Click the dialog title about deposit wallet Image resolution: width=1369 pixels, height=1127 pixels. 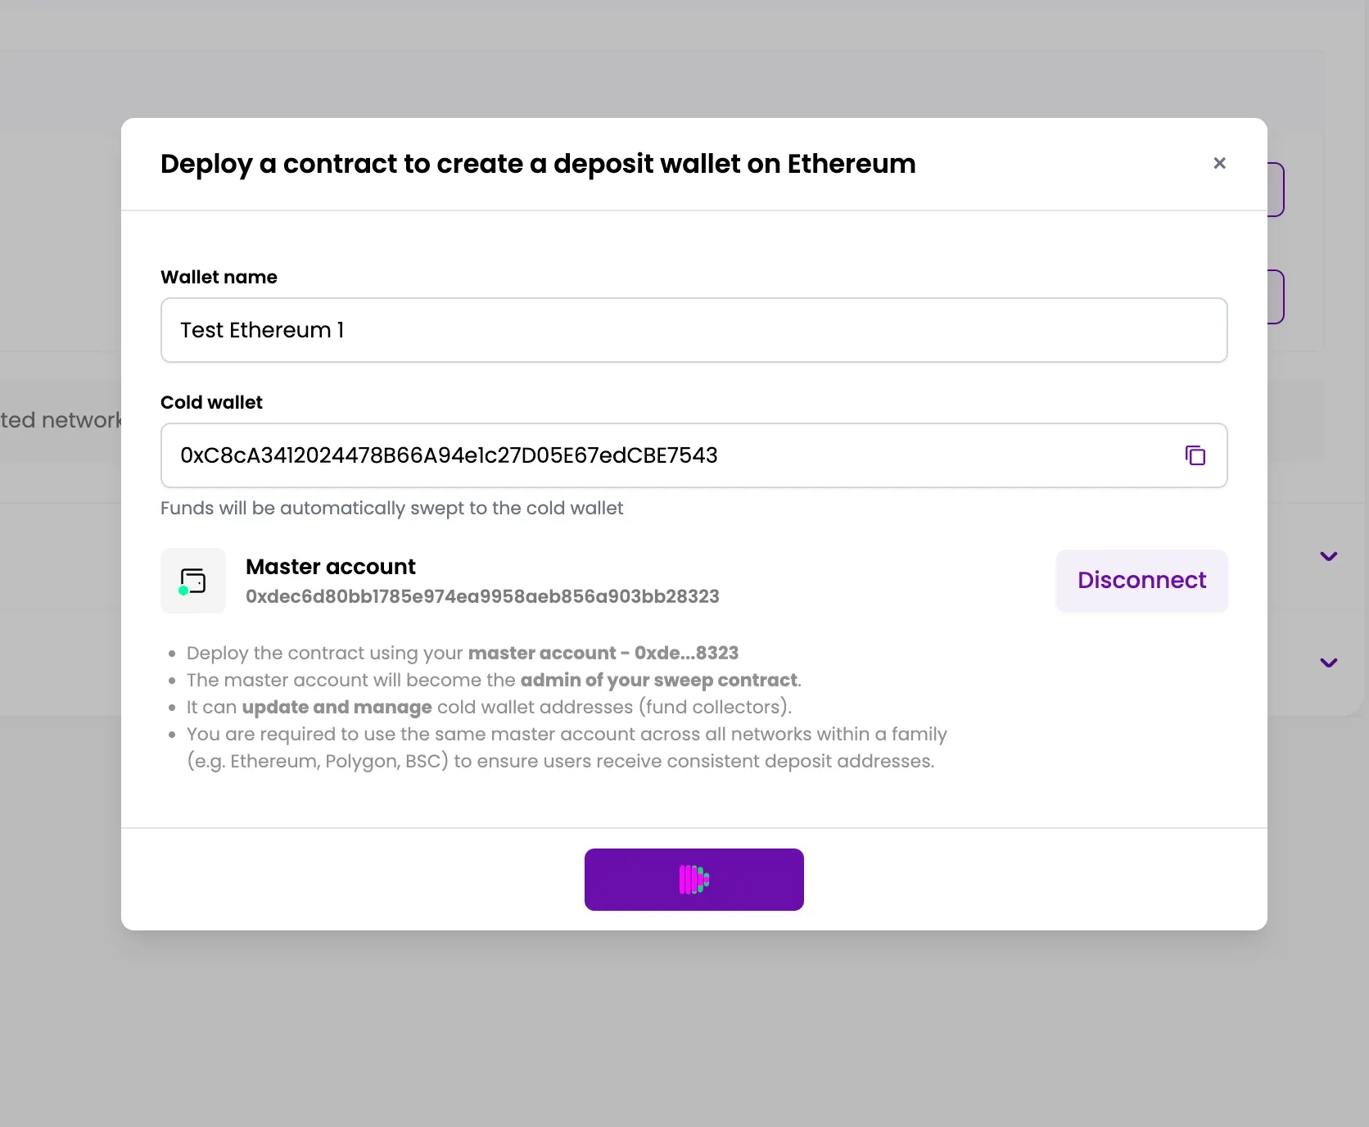[x=538, y=164]
